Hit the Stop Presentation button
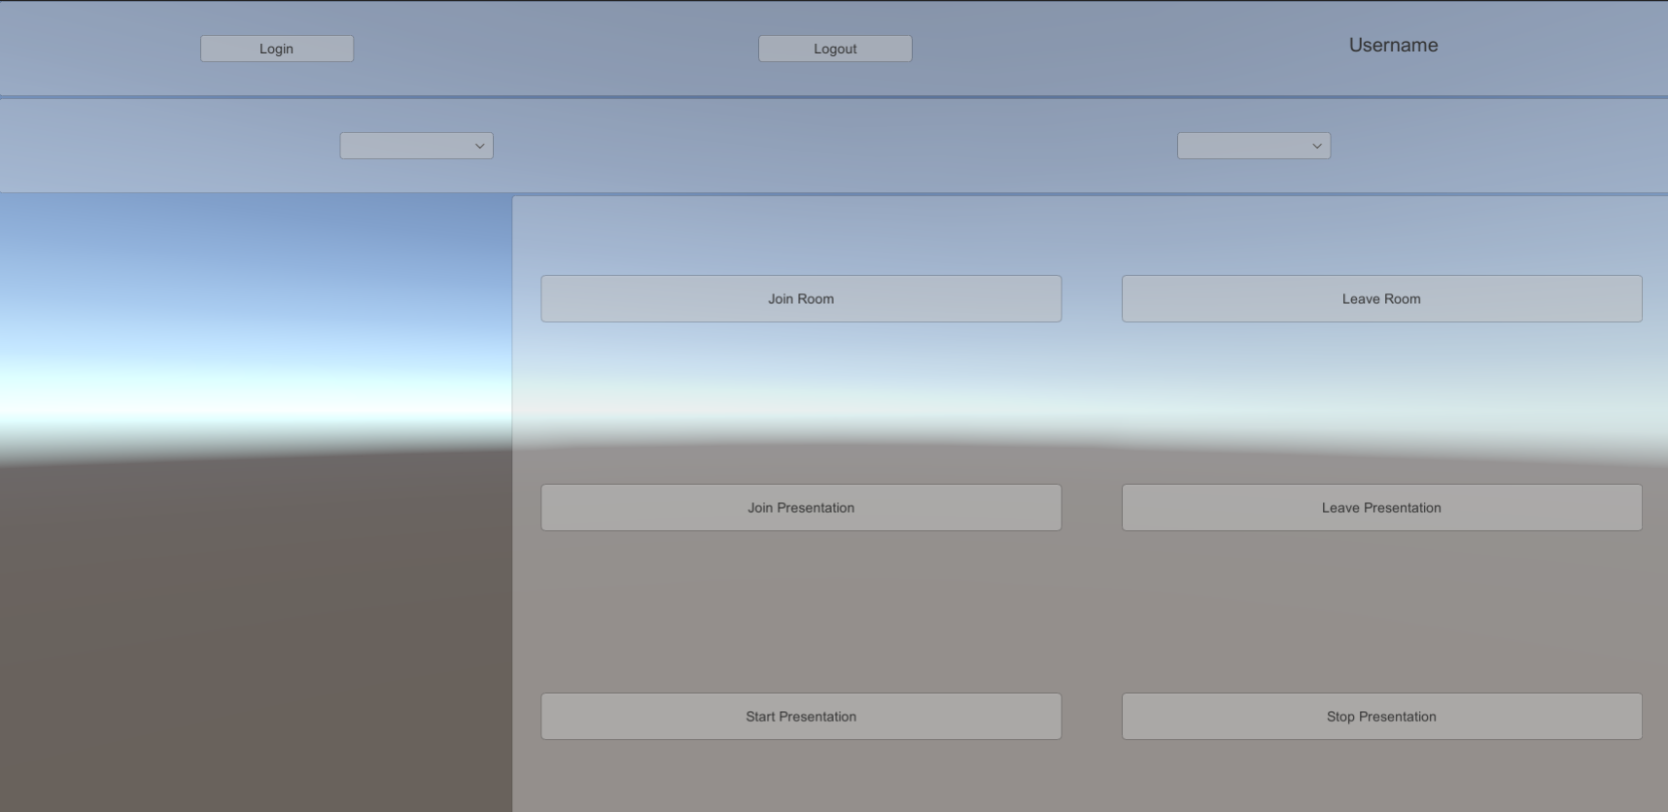 (1381, 717)
